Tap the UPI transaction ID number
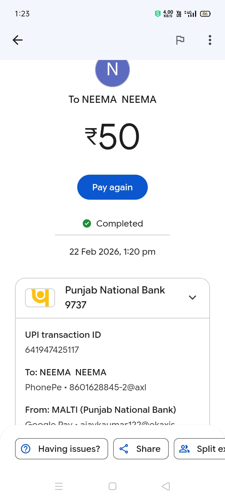Screen dimensions: 225x500 point(52,350)
